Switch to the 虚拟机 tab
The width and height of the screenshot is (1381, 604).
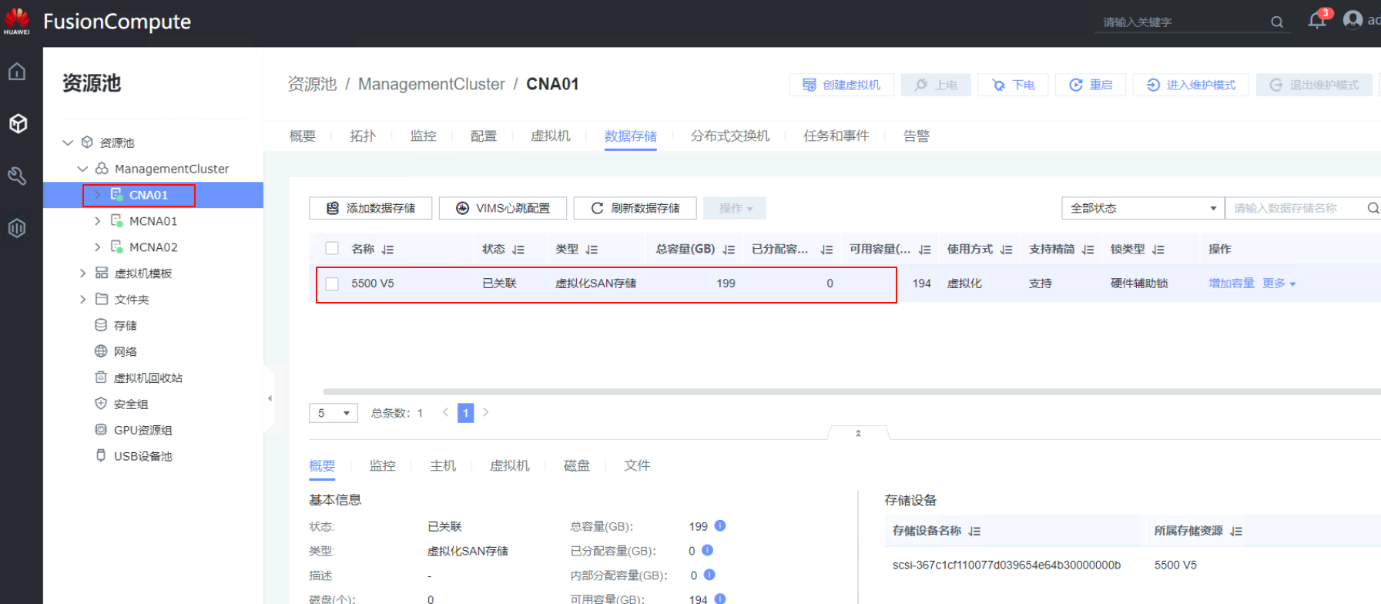(550, 136)
